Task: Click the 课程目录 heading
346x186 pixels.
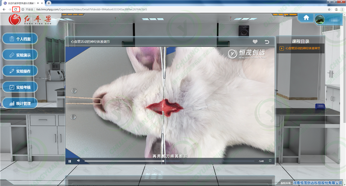Action: tap(301, 41)
